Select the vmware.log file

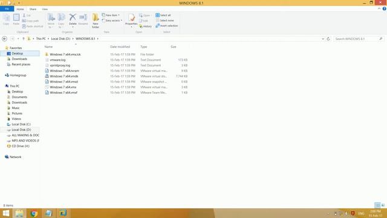point(57,60)
